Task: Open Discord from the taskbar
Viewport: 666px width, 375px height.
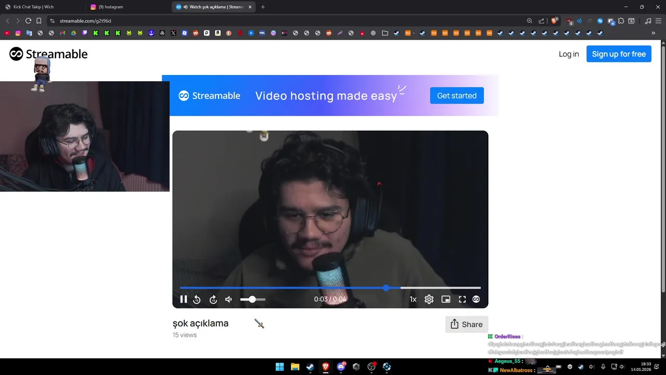Action: coord(341,367)
